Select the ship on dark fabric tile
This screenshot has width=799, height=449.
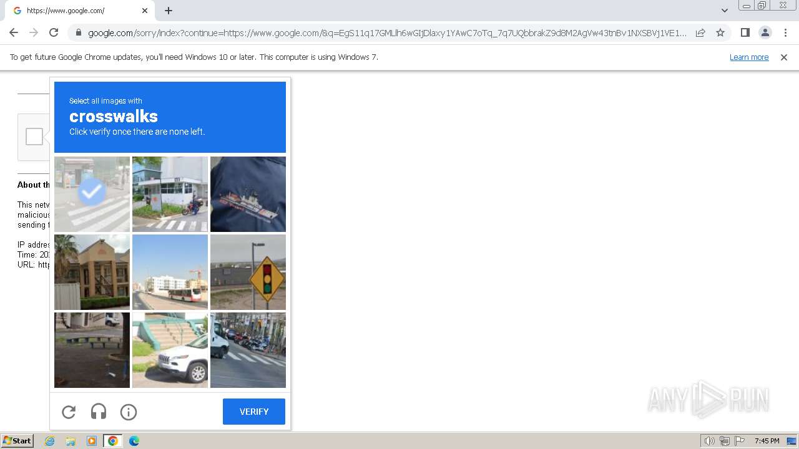click(248, 194)
